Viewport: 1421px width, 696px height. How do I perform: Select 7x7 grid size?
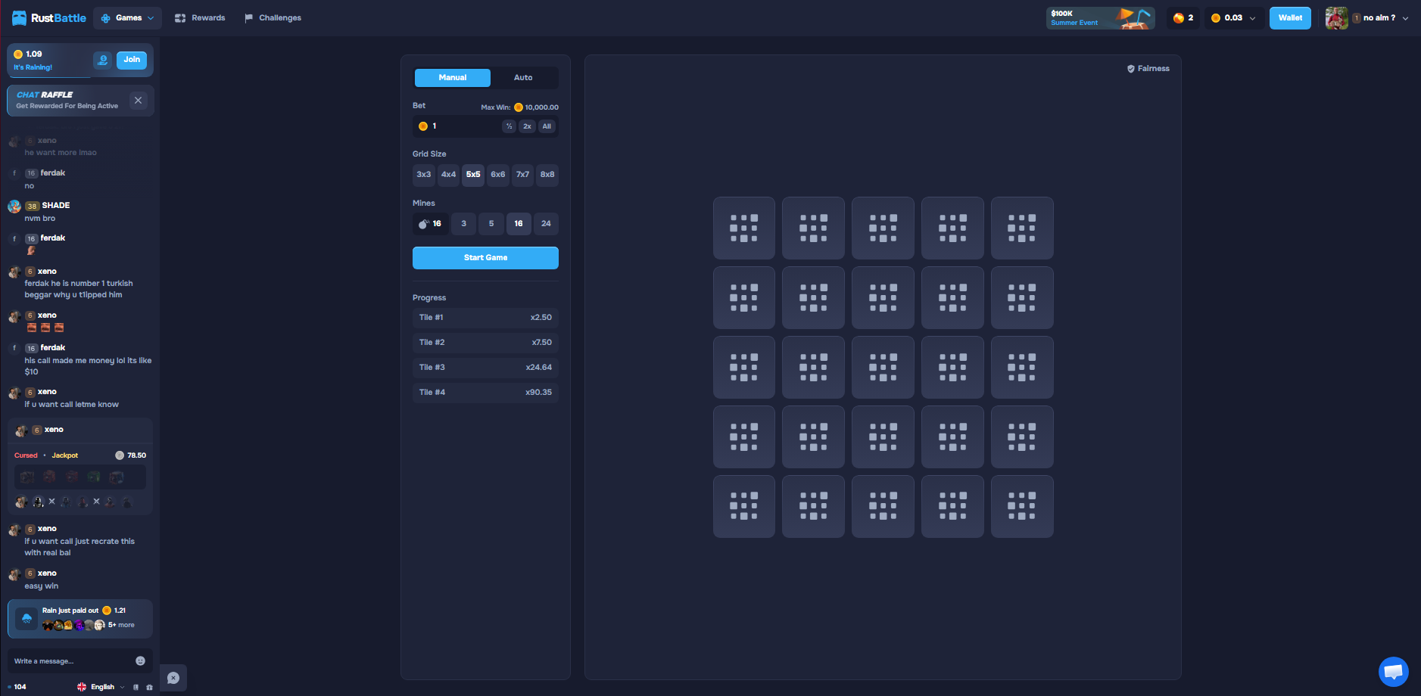[522, 175]
